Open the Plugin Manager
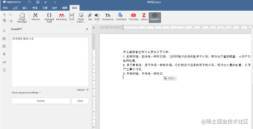This screenshot has height=129, width=253. click(x=22, y=17)
